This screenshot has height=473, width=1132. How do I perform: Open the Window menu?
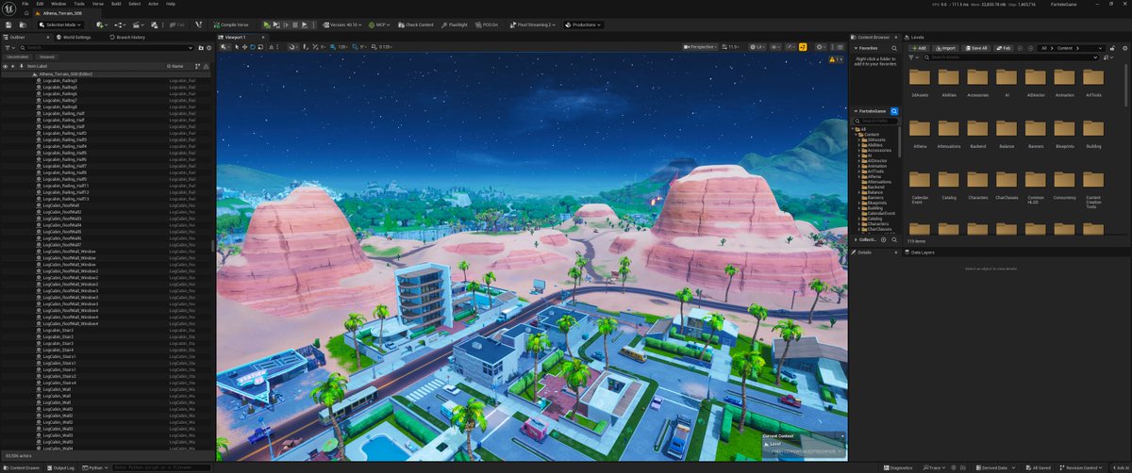click(x=58, y=4)
